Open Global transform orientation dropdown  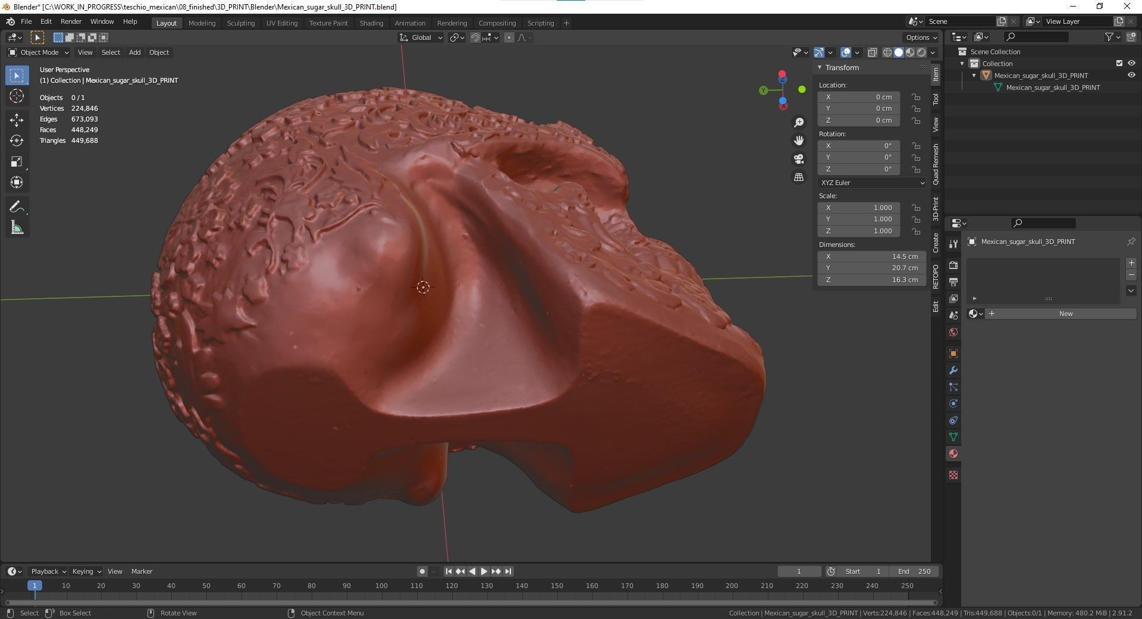coord(421,37)
